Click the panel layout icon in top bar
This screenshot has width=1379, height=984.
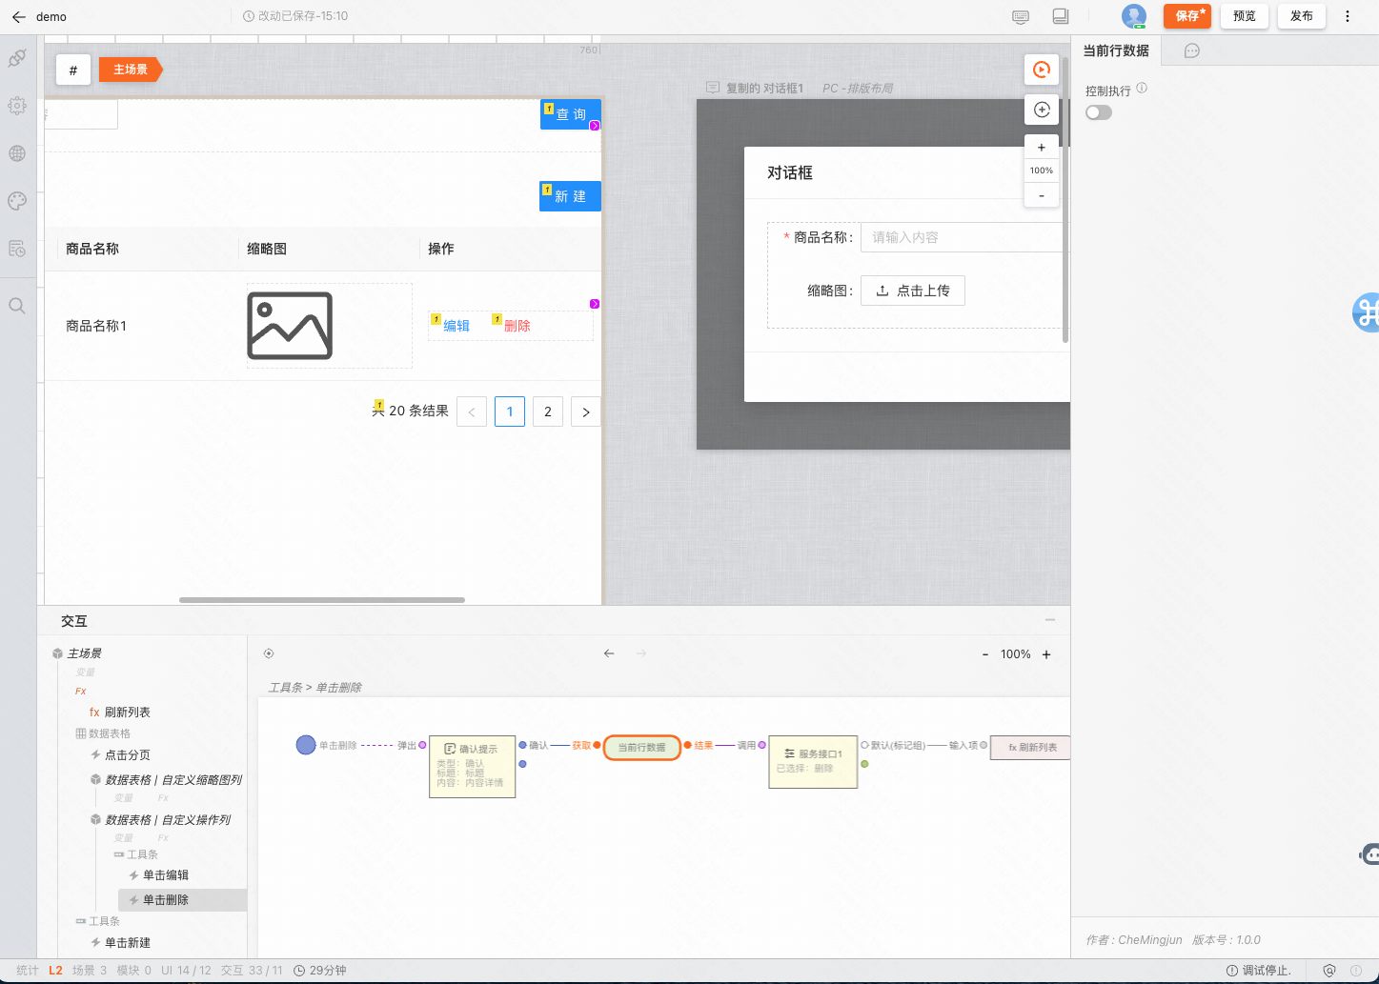click(1061, 16)
